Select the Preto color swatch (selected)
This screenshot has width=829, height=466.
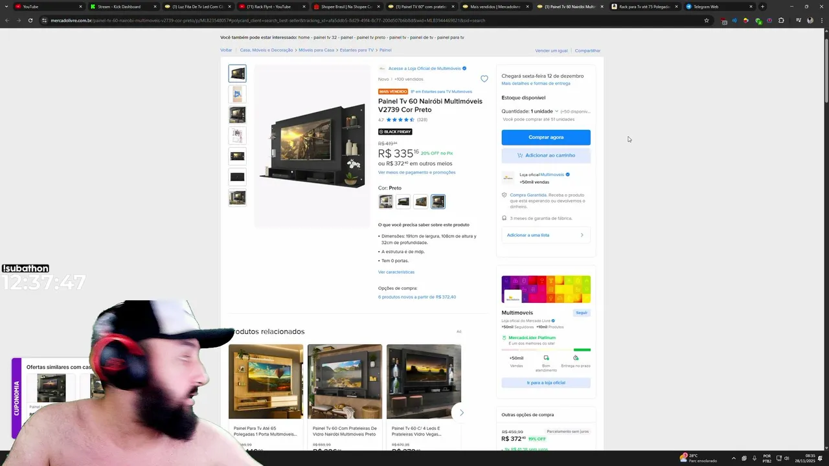pos(438,201)
